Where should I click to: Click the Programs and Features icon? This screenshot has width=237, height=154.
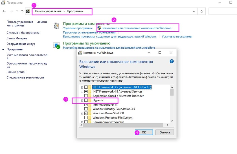click(x=57, y=26)
